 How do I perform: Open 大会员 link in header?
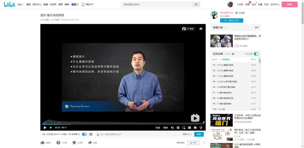240,4
